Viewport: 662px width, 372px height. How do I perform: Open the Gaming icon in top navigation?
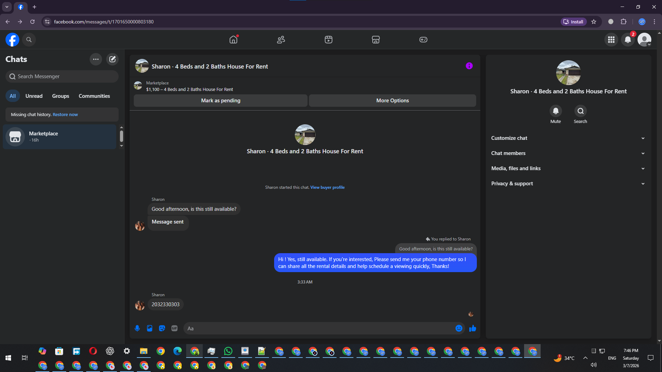coord(423,40)
